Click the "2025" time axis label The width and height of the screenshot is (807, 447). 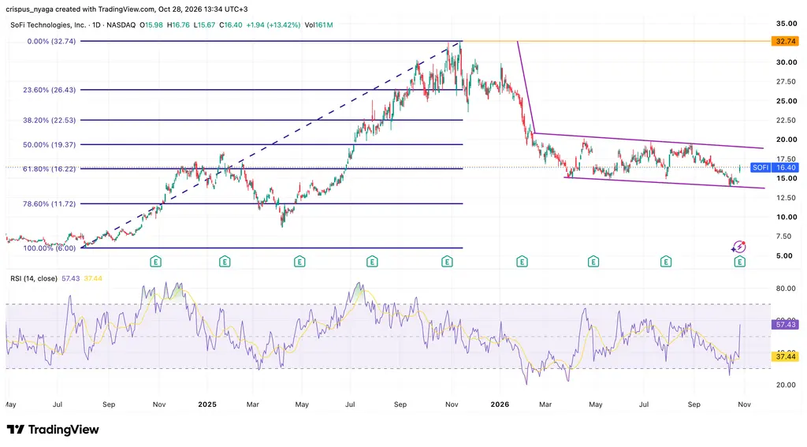[207, 404]
